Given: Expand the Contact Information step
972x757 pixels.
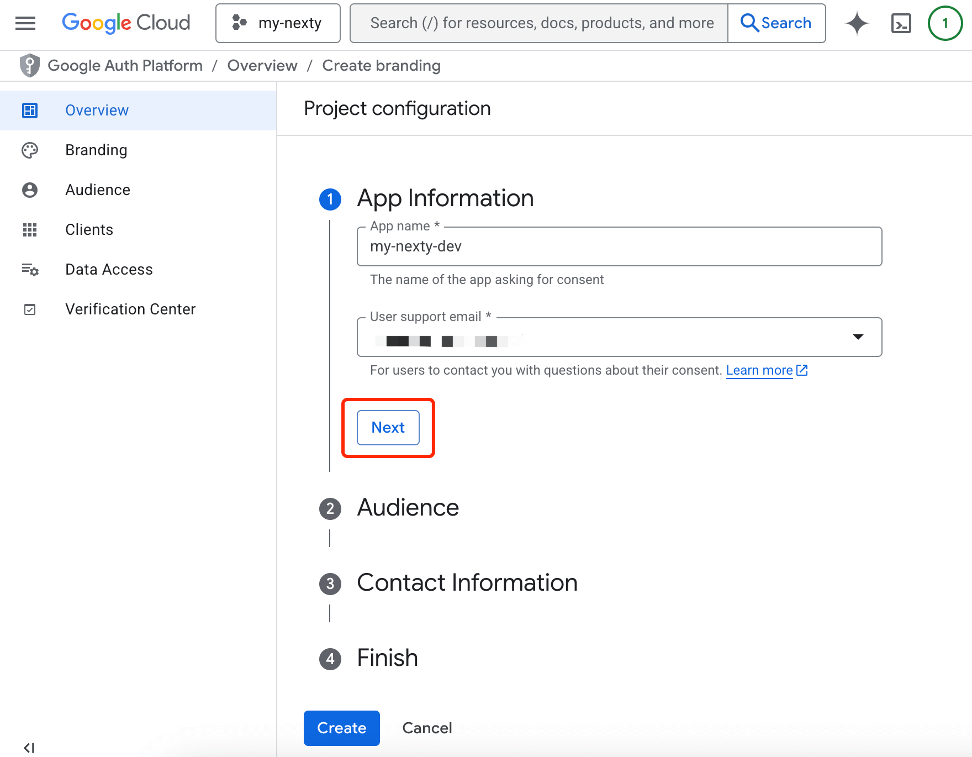Looking at the screenshot, I should click(x=467, y=583).
